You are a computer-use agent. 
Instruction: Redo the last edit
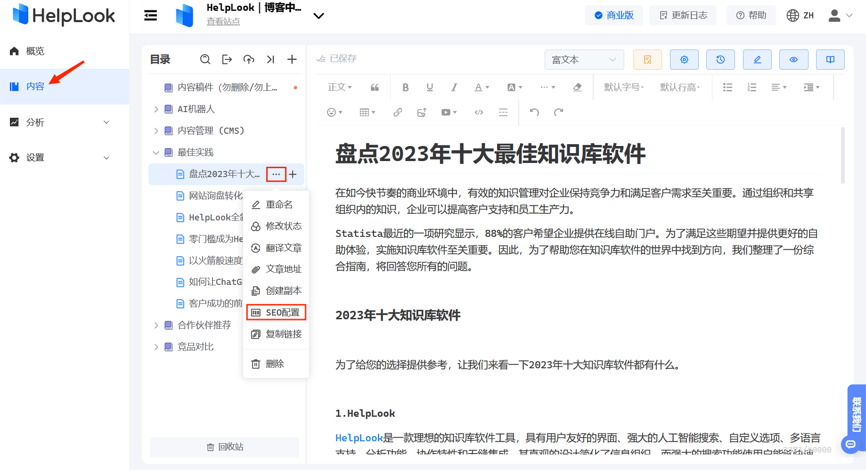tap(558, 112)
